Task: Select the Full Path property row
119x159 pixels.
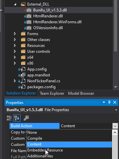Action: point(18,157)
